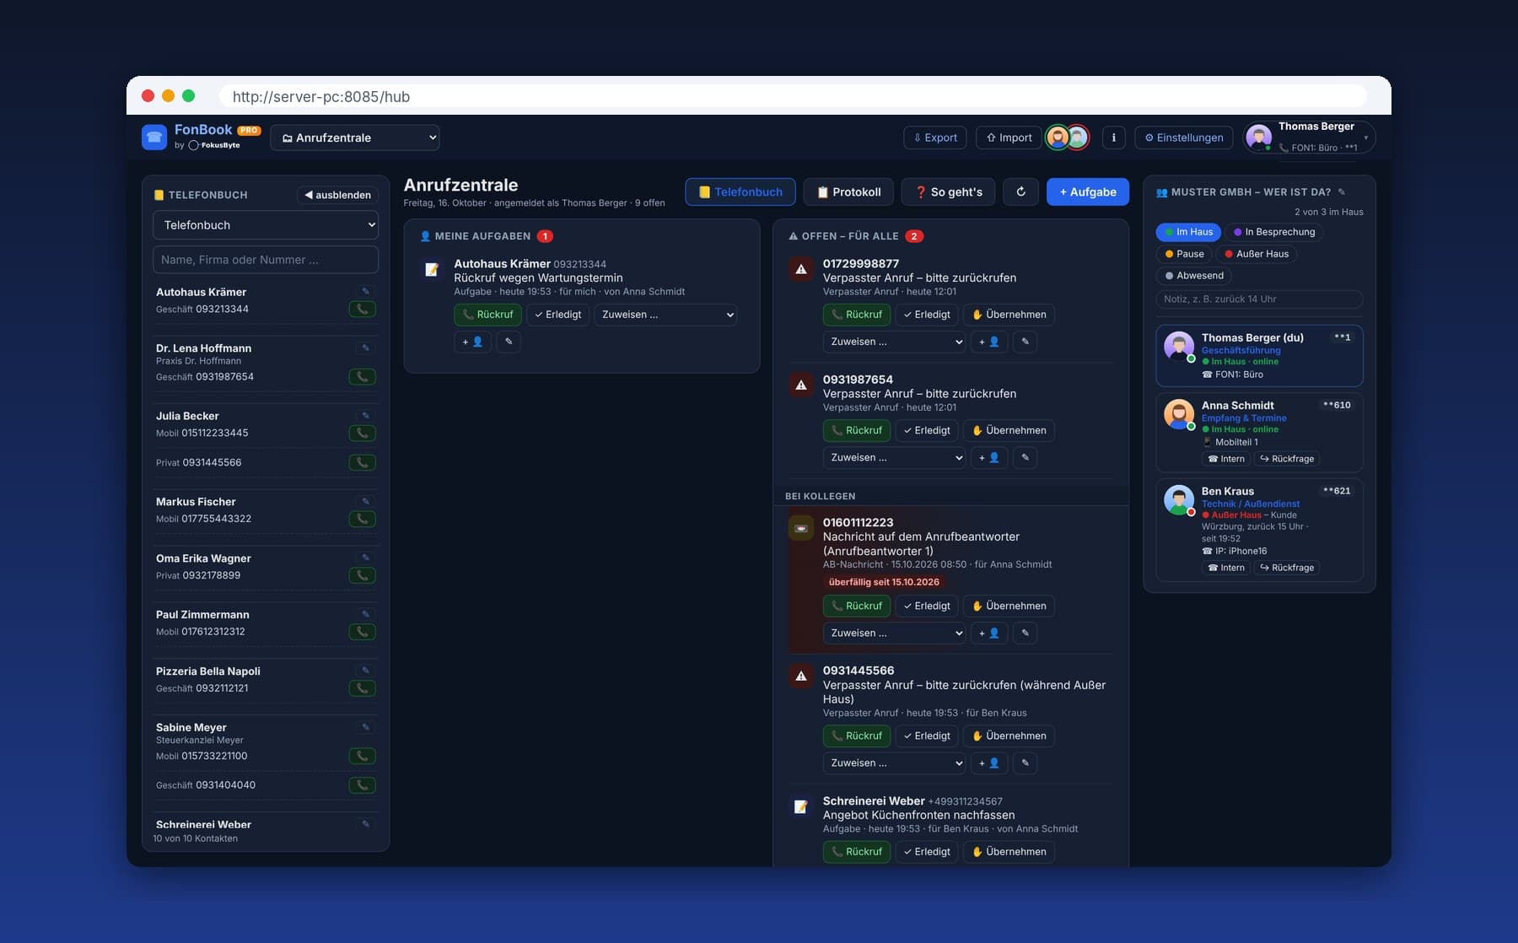Viewport: 1518px width, 943px height.
Task: Click the FonBook logo icon
Action: [x=154, y=137]
